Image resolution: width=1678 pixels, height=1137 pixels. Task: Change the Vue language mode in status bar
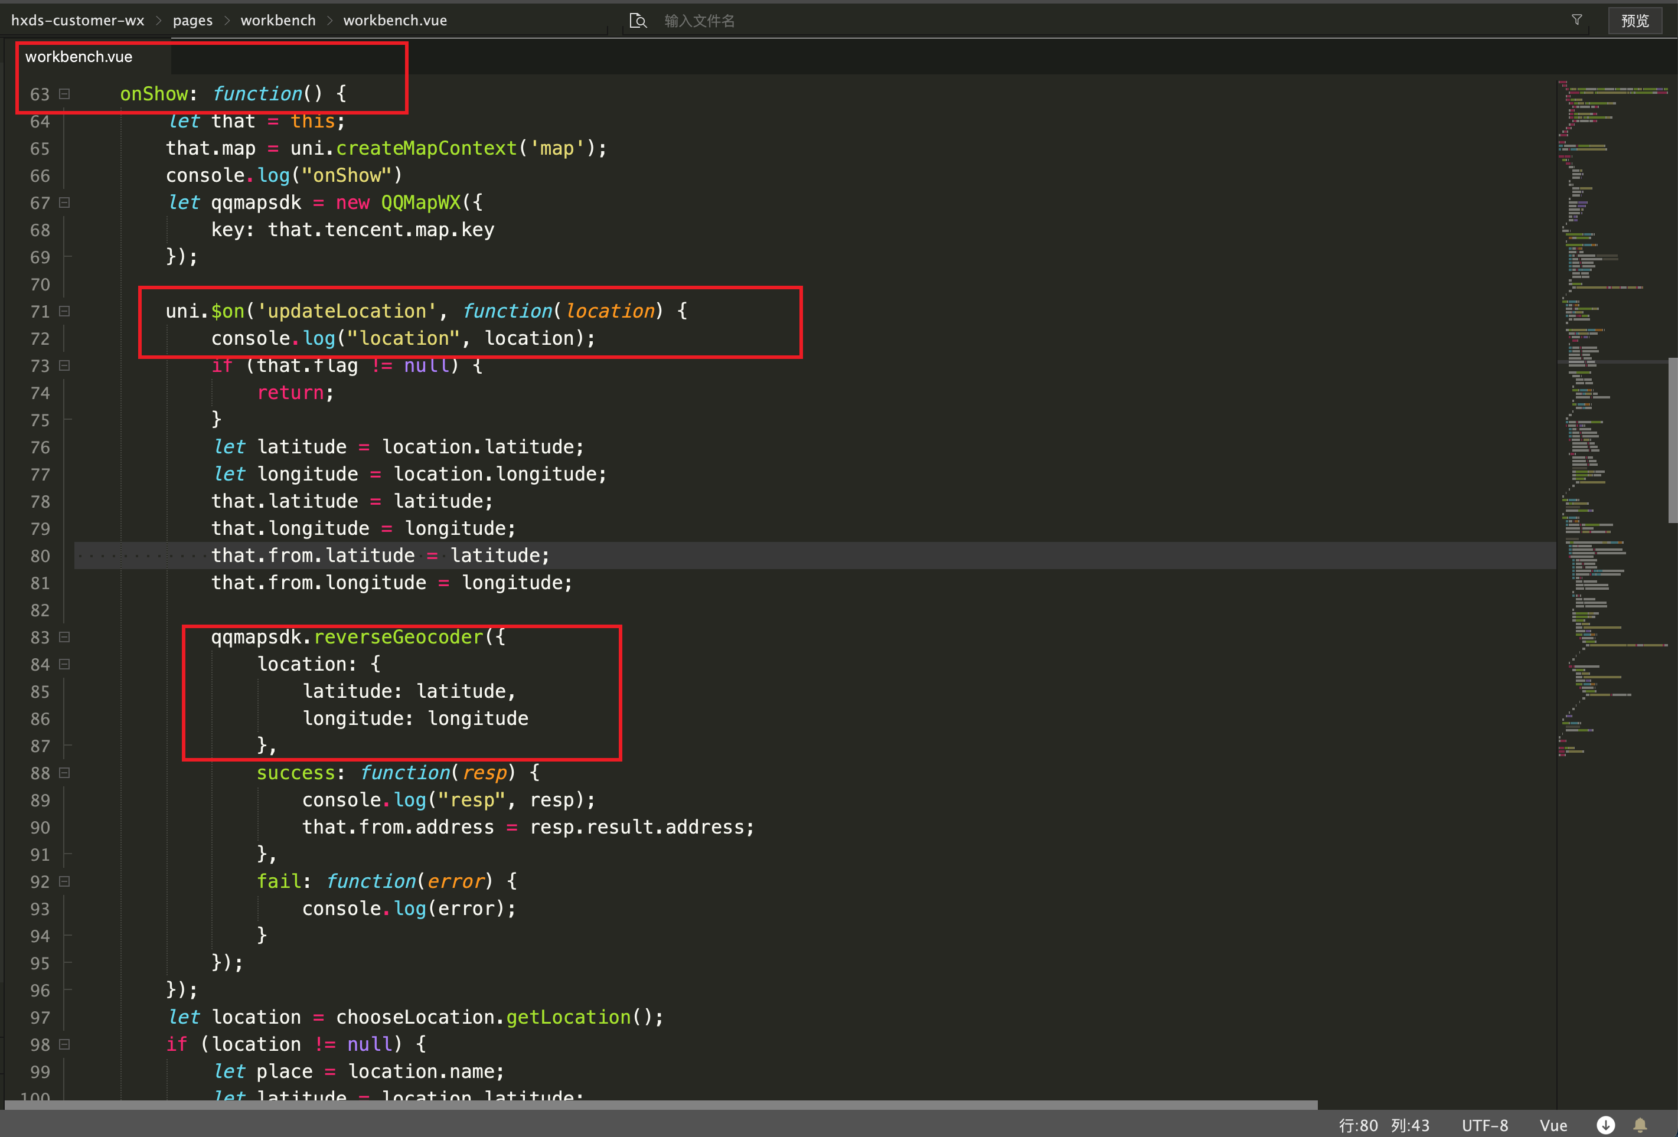[x=1553, y=1125]
